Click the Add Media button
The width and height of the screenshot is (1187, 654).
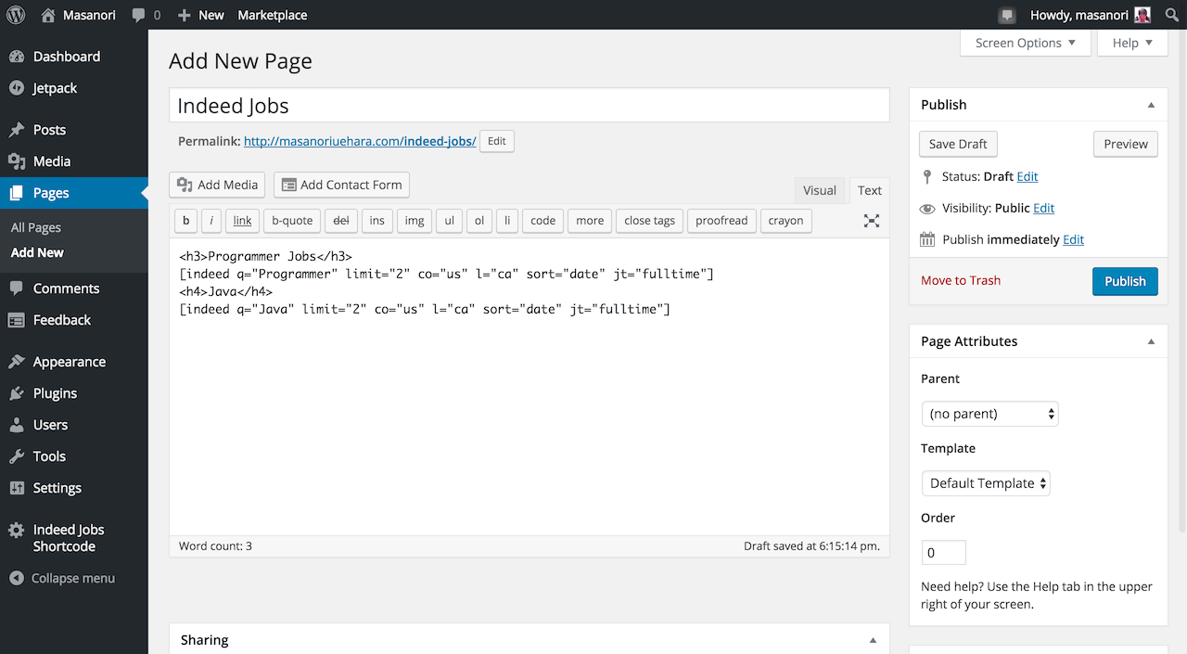pos(217,185)
